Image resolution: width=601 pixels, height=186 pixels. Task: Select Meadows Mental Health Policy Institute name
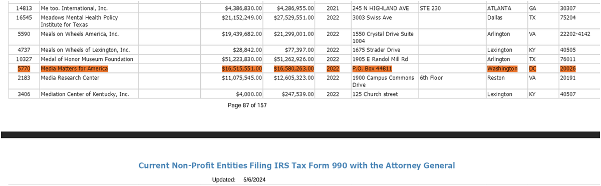pos(80,21)
